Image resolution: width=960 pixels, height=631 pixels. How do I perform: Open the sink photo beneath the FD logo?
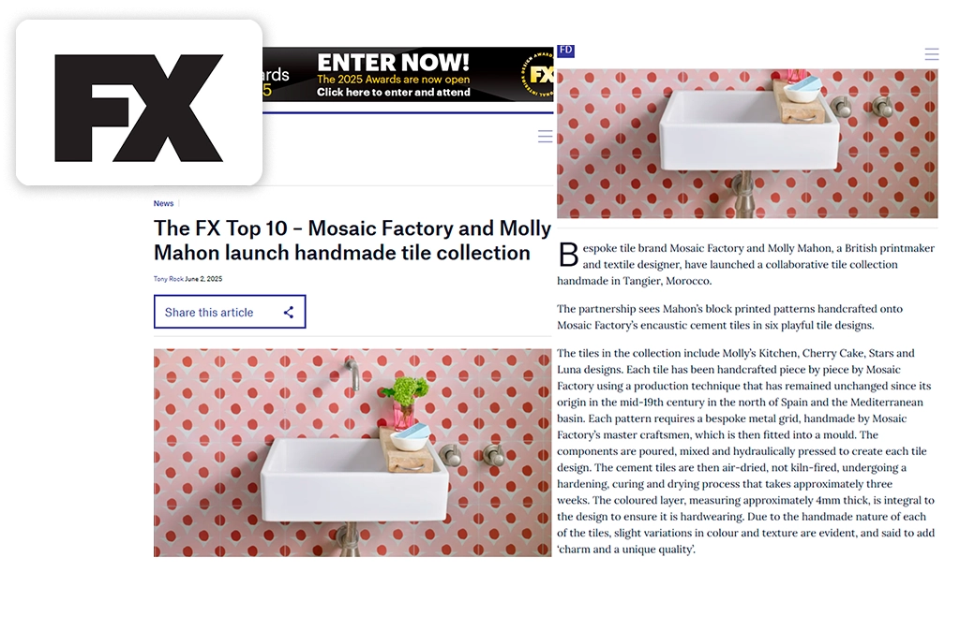tap(747, 143)
